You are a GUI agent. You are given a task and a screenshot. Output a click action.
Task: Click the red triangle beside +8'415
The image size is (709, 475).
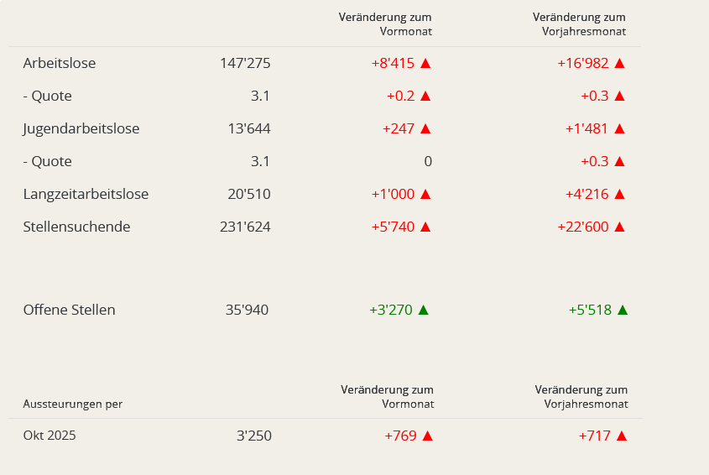[425, 63]
